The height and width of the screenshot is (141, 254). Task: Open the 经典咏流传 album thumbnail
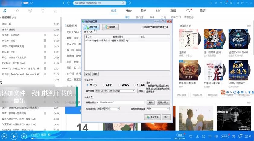238,70
